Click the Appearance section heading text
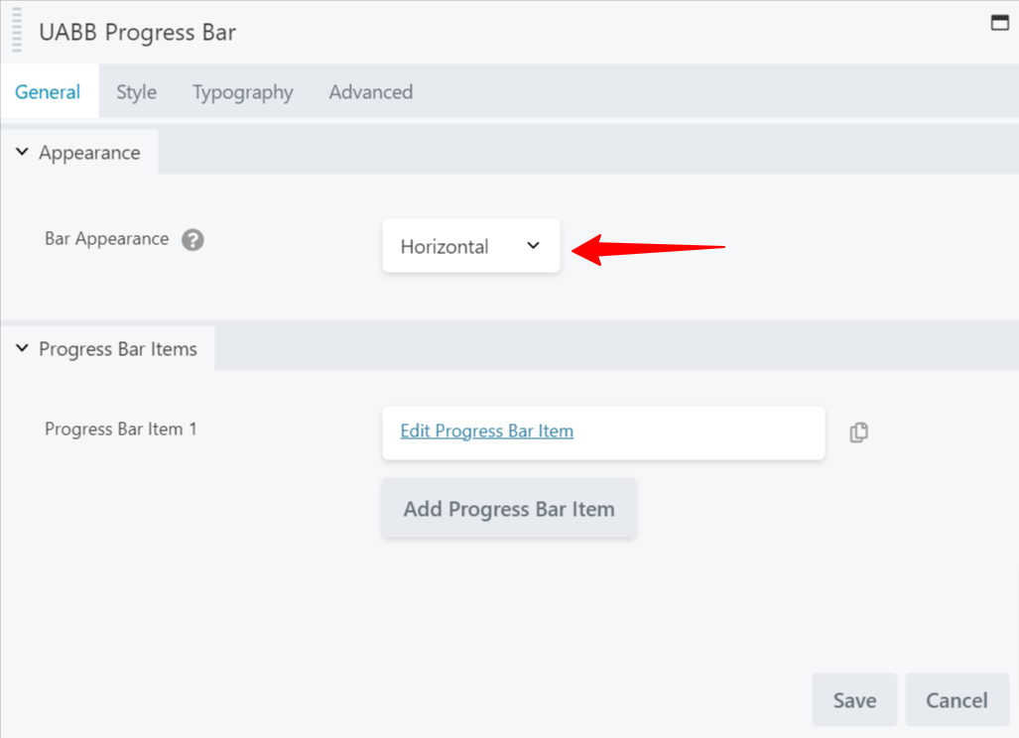 click(x=89, y=153)
